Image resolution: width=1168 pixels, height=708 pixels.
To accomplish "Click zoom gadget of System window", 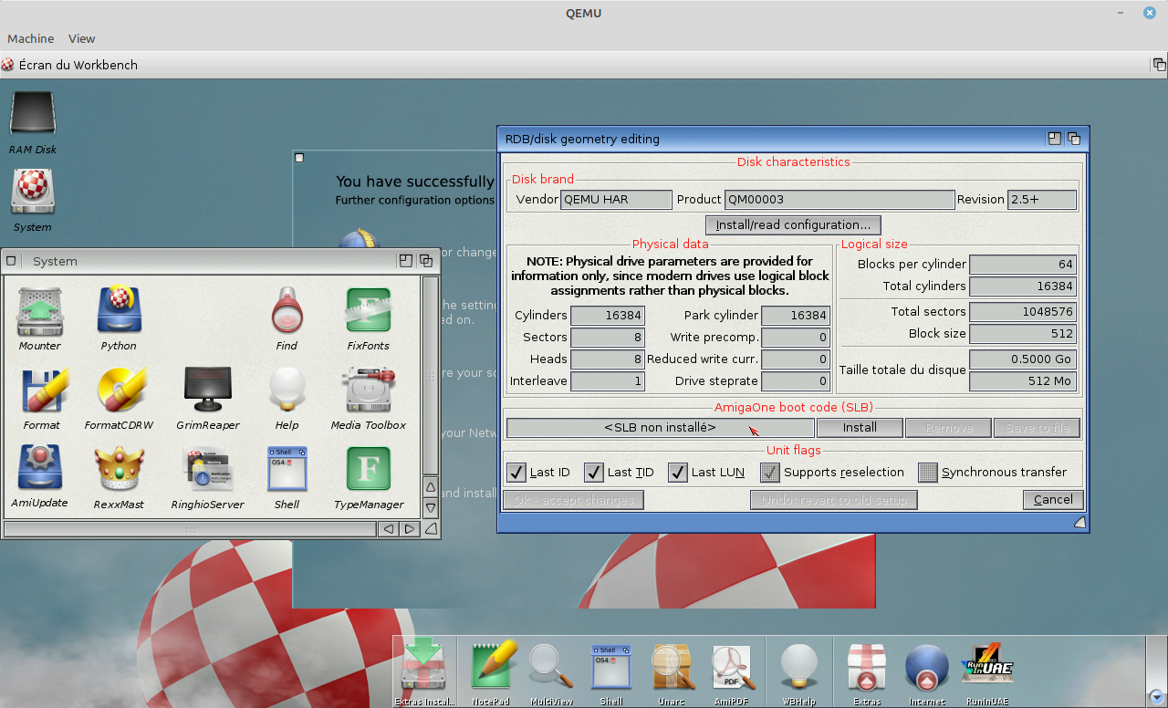I will pyautogui.click(x=406, y=261).
